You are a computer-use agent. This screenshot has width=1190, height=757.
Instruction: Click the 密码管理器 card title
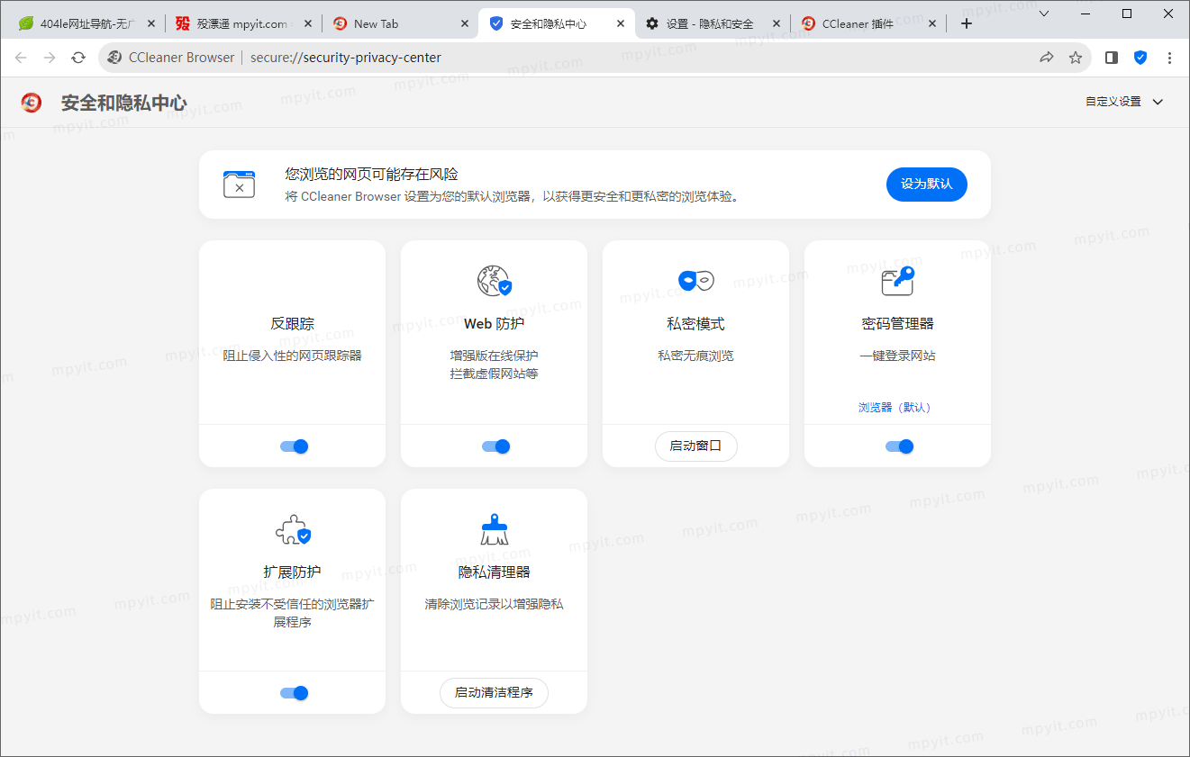(x=897, y=324)
